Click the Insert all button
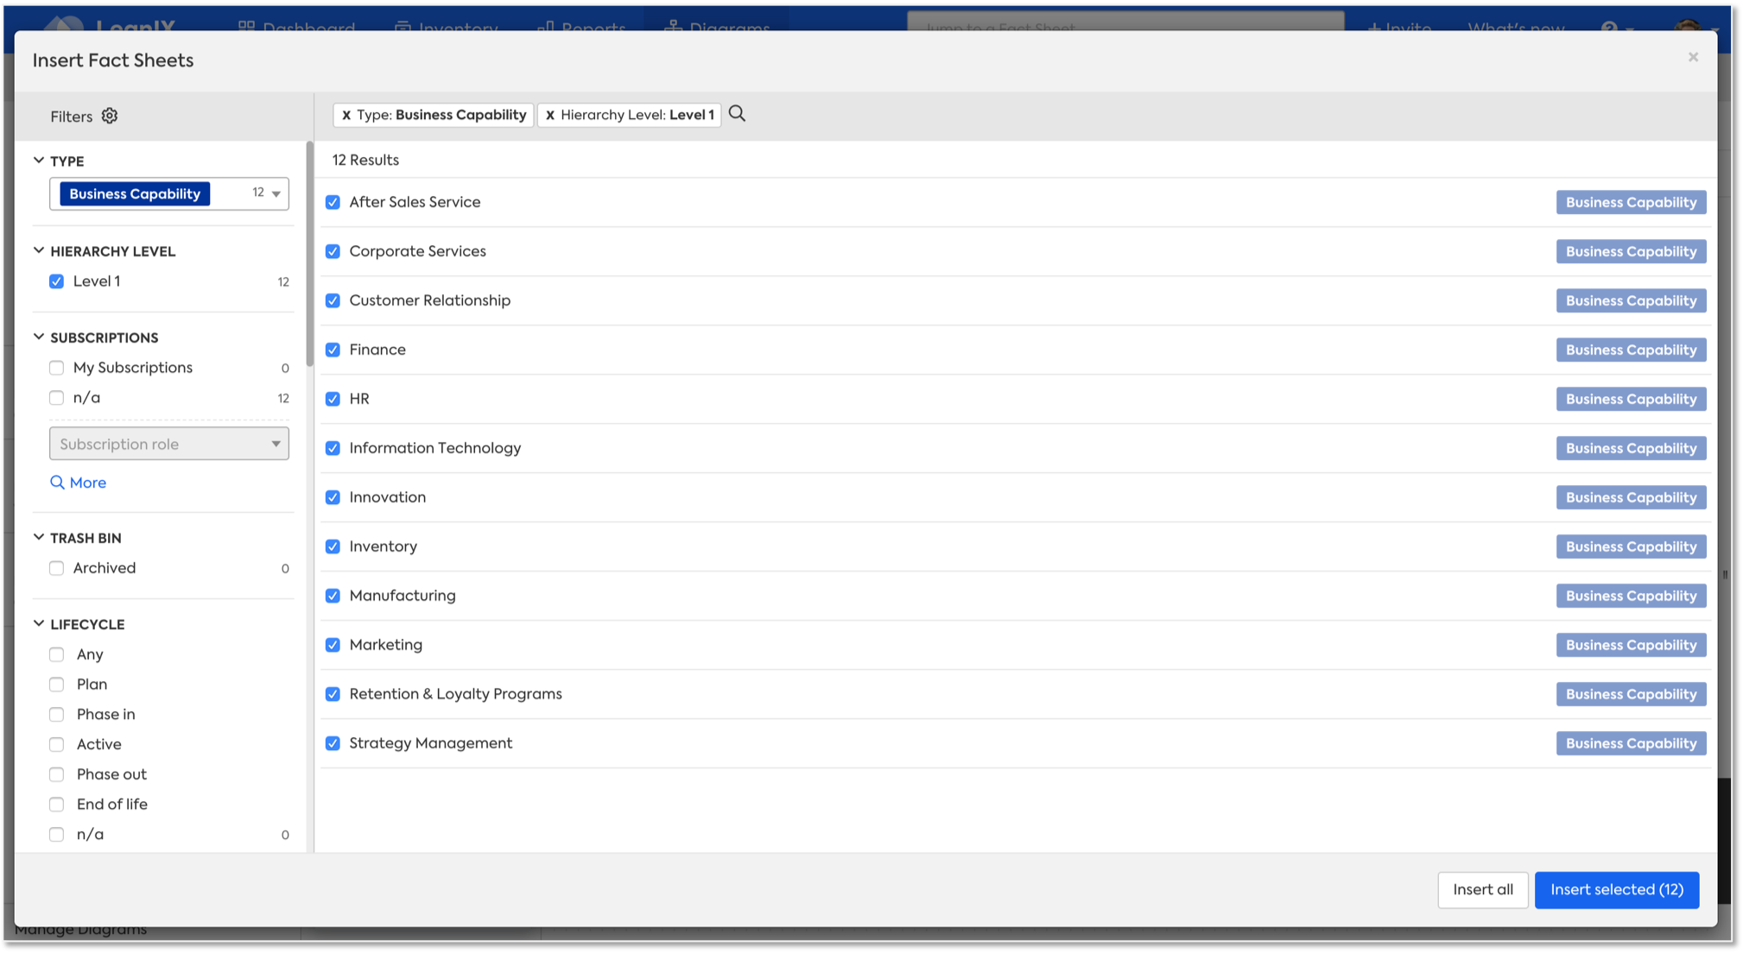The width and height of the screenshot is (1743, 953). [x=1482, y=889]
